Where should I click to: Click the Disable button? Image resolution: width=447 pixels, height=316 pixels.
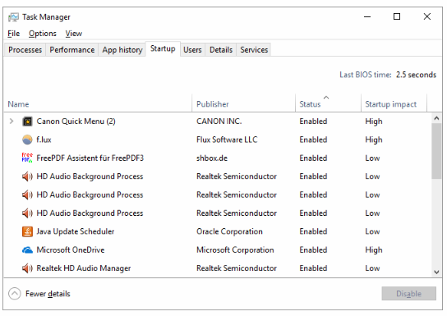[x=409, y=294]
